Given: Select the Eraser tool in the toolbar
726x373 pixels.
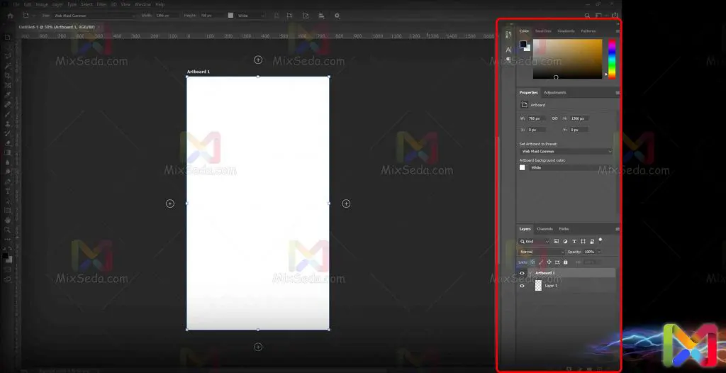Looking at the screenshot, I should [8, 143].
